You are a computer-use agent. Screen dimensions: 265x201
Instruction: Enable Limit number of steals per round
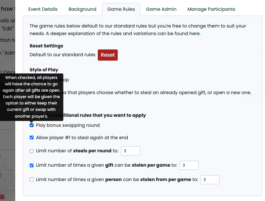[x=32, y=151]
